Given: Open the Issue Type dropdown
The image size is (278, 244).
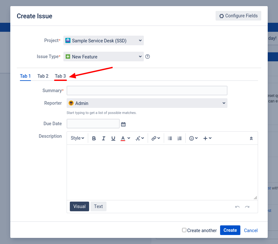Looking at the screenshot, I should click(x=104, y=57).
